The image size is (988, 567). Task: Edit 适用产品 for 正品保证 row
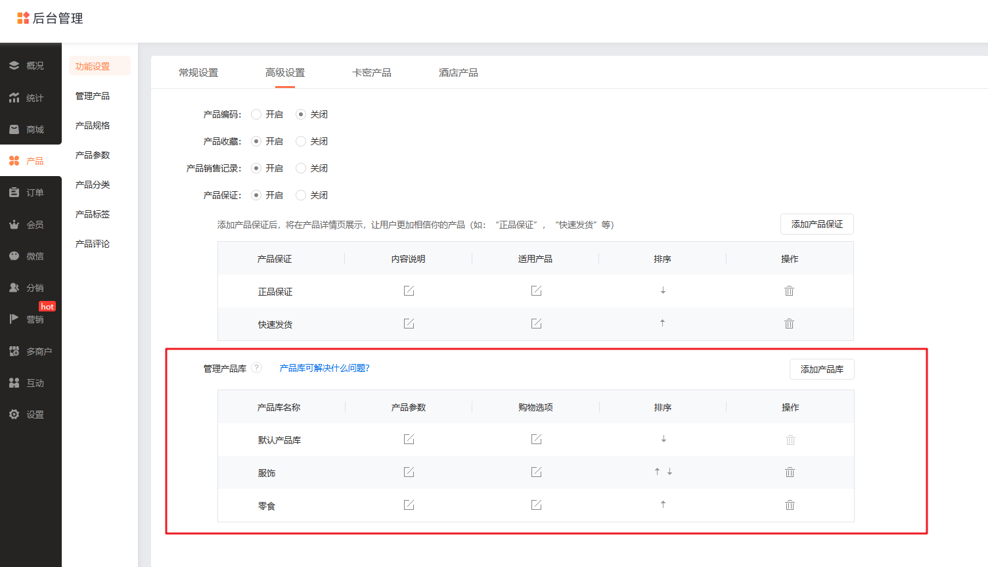(x=536, y=290)
